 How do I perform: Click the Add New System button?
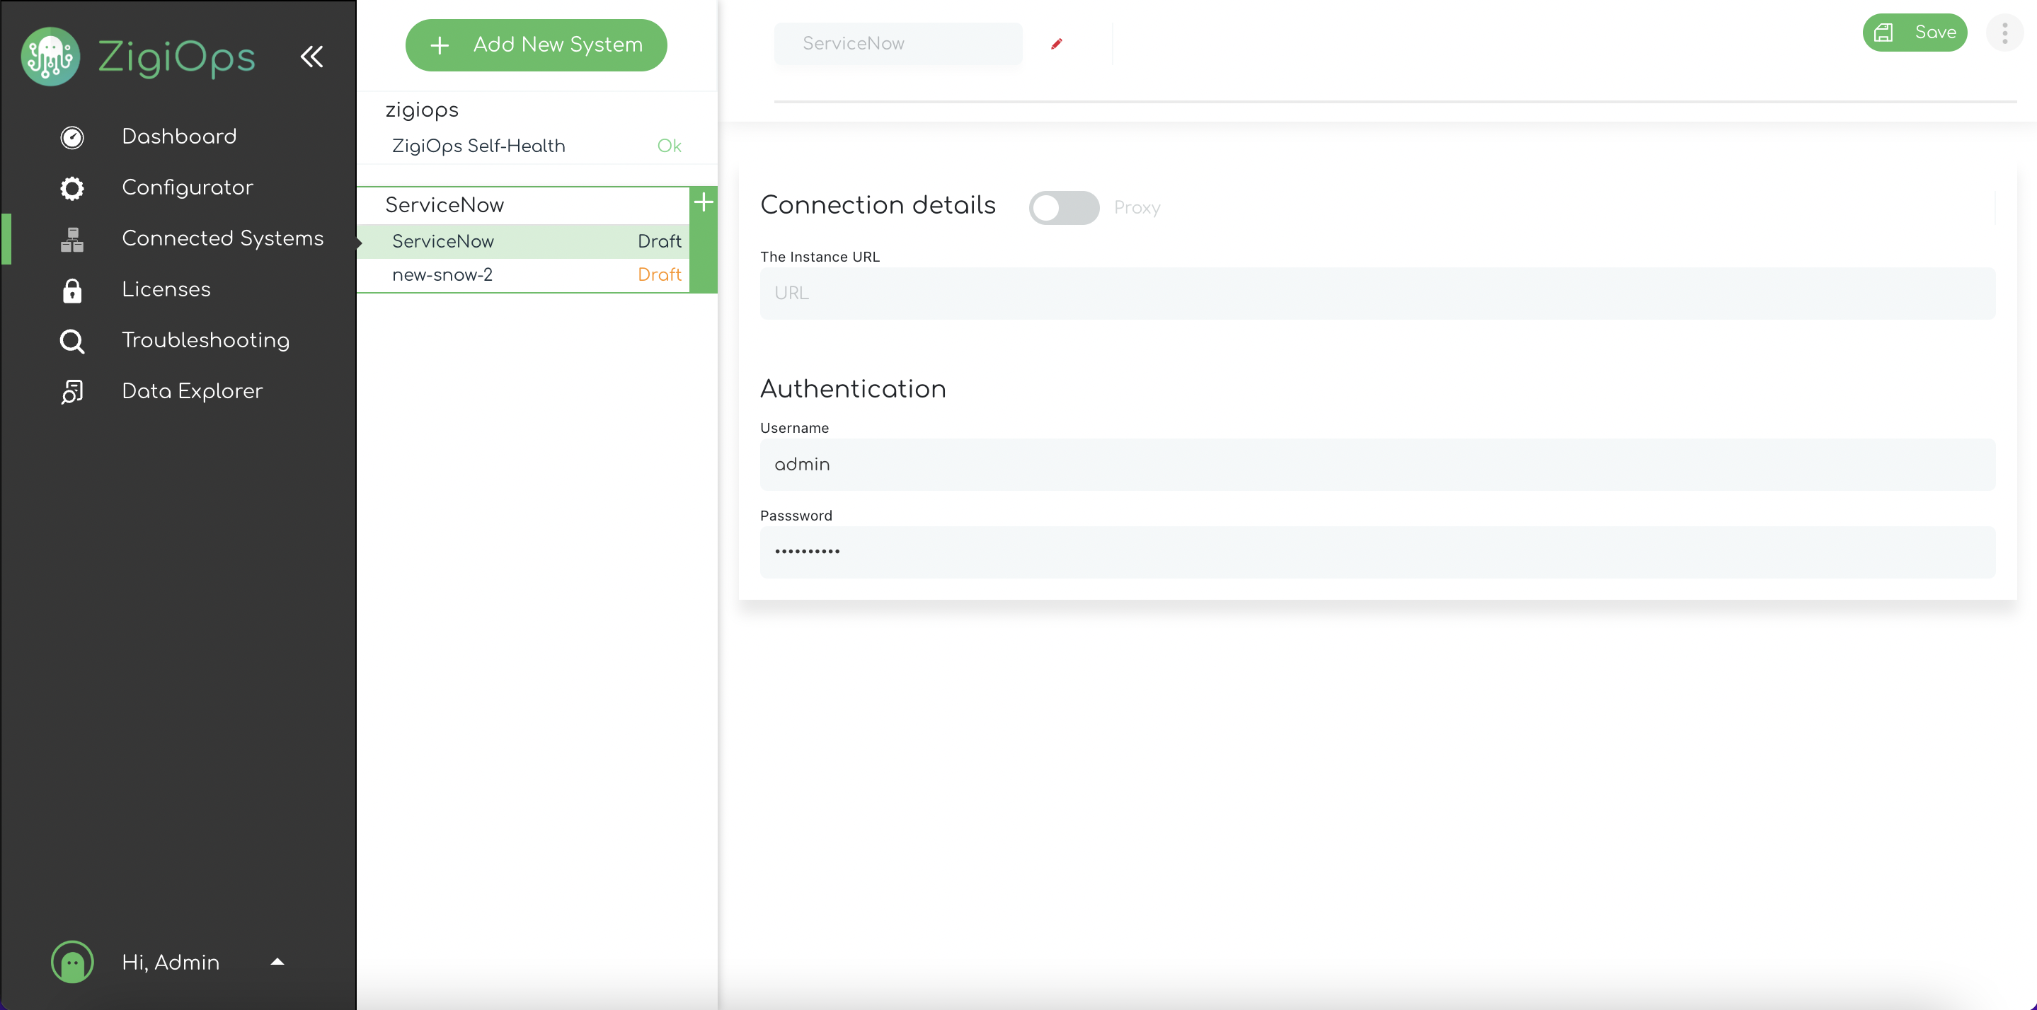[536, 45]
